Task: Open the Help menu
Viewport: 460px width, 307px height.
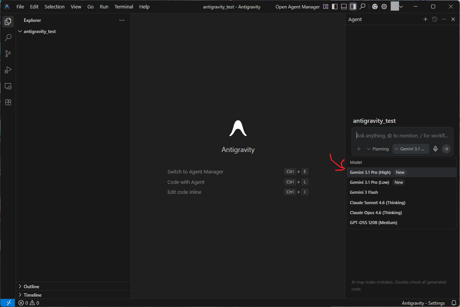Action: (x=145, y=7)
